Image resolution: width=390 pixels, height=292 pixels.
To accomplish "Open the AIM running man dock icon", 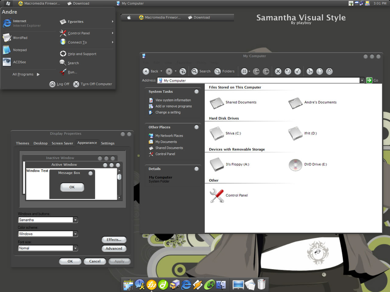I will tap(140, 285).
